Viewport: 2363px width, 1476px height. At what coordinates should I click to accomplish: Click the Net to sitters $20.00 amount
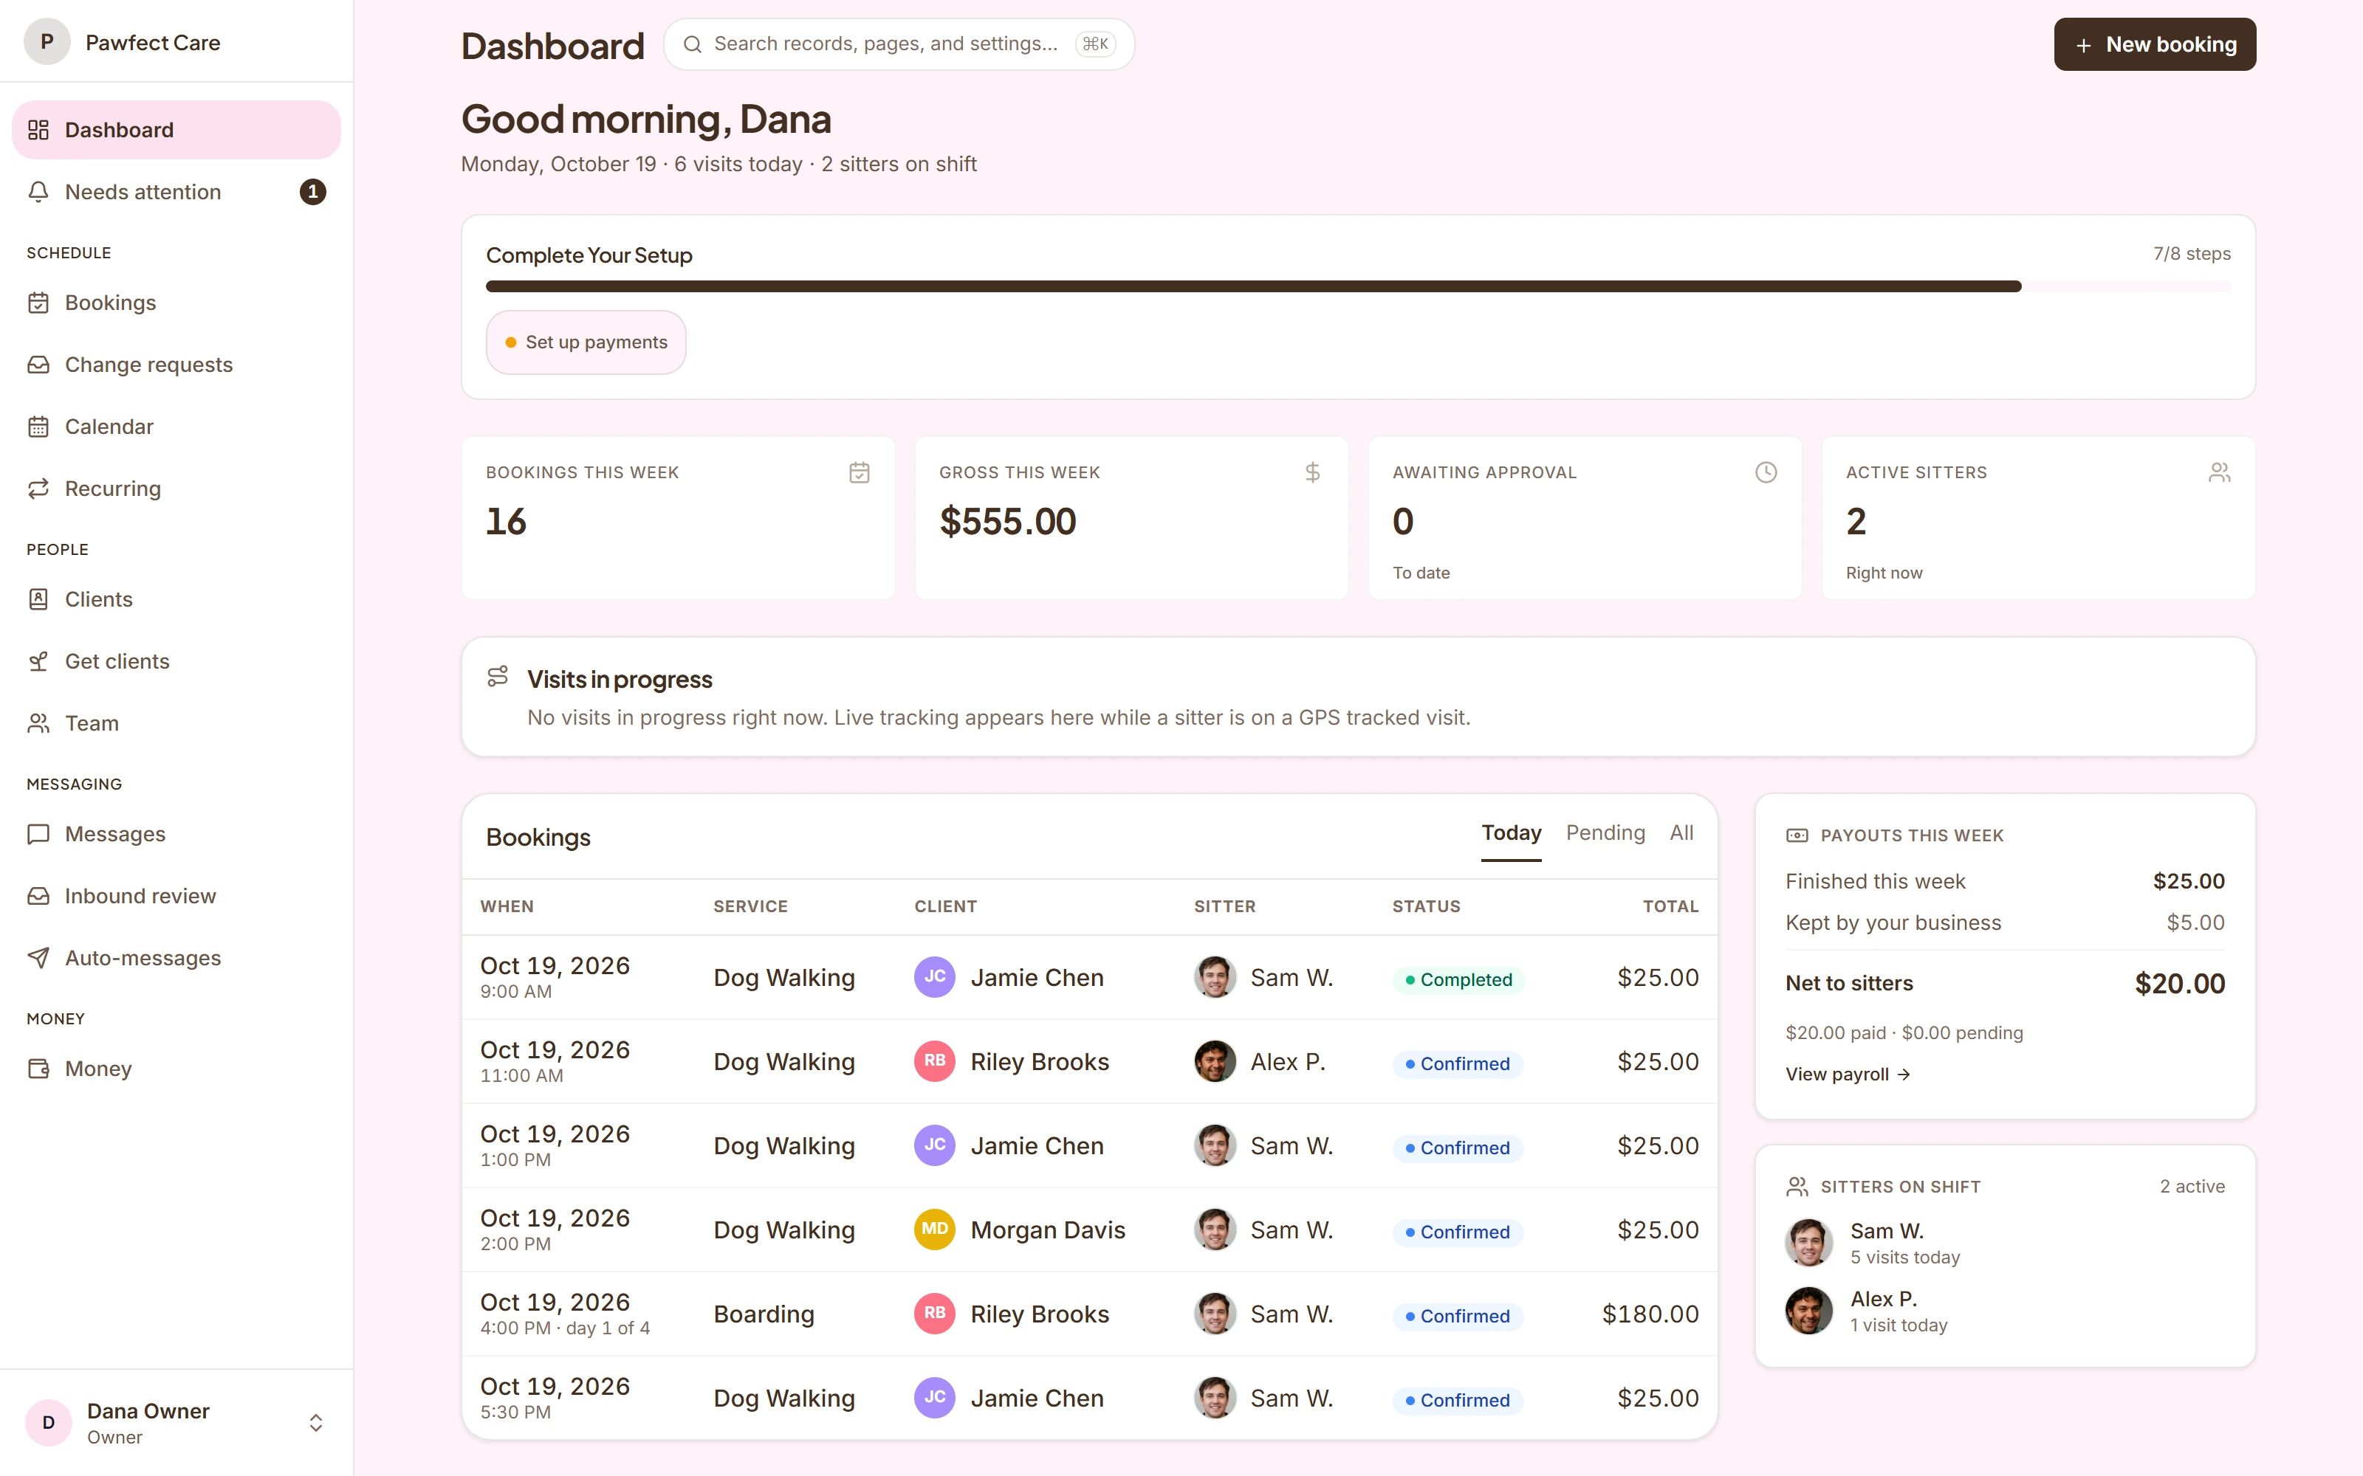[2179, 984]
